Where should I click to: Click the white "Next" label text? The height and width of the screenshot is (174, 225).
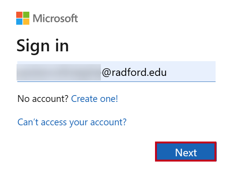pyautogui.click(x=186, y=152)
